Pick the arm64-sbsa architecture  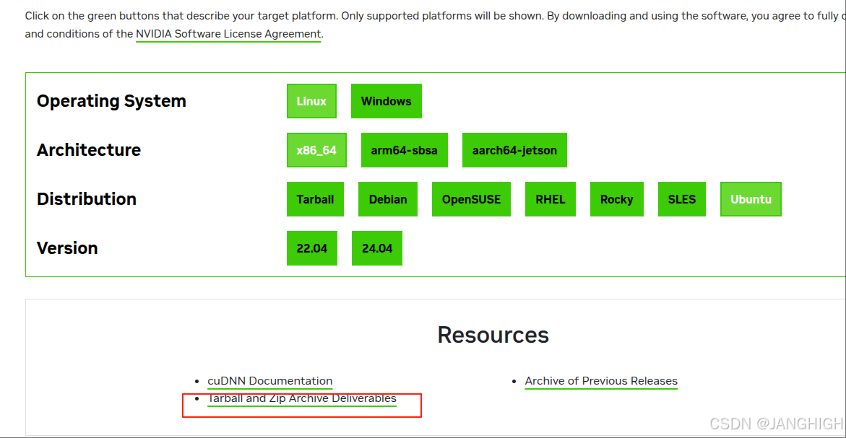(404, 150)
